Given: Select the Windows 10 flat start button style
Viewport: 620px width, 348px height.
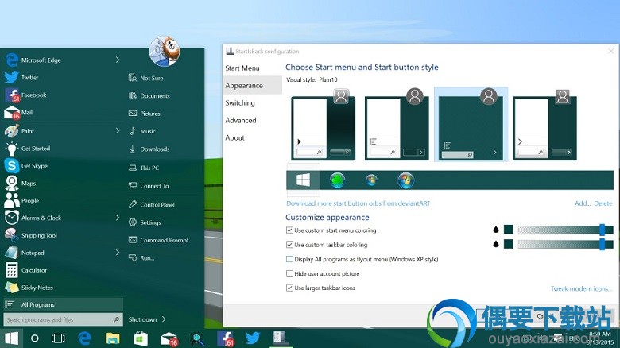Looking at the screenshot, I should click(304, 180).
